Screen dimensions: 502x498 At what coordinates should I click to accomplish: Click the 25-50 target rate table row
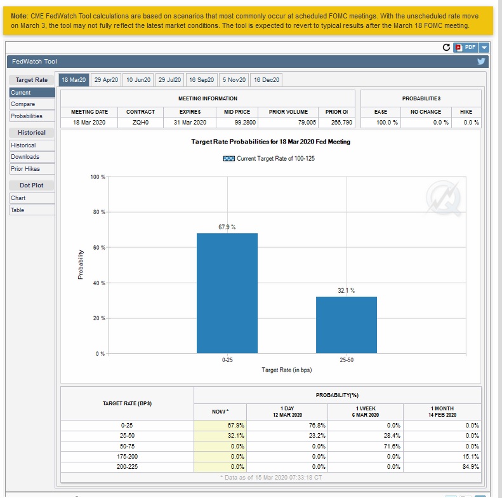[x=271, y=436]
